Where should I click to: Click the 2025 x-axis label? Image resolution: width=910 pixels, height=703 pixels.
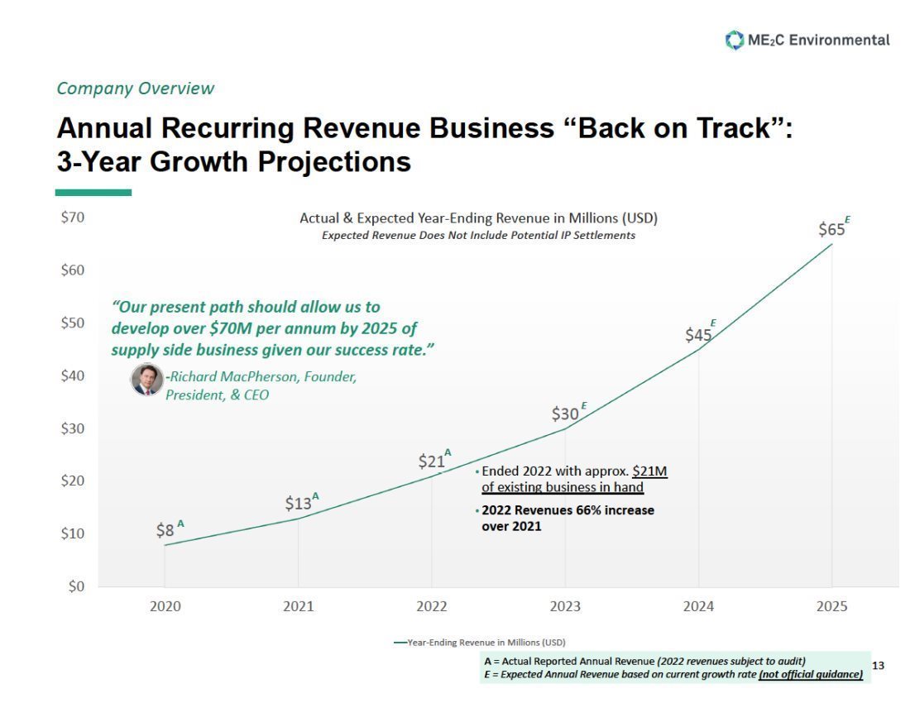[x=831, y=606]
